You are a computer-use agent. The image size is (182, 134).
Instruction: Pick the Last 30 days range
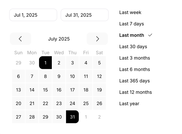[133, 47]
